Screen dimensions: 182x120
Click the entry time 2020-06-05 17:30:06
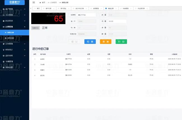click(x=174, y=64)
